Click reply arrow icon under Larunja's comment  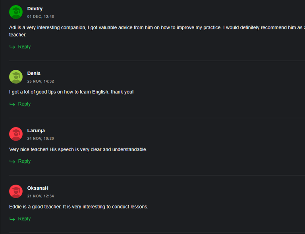point(12,161)
